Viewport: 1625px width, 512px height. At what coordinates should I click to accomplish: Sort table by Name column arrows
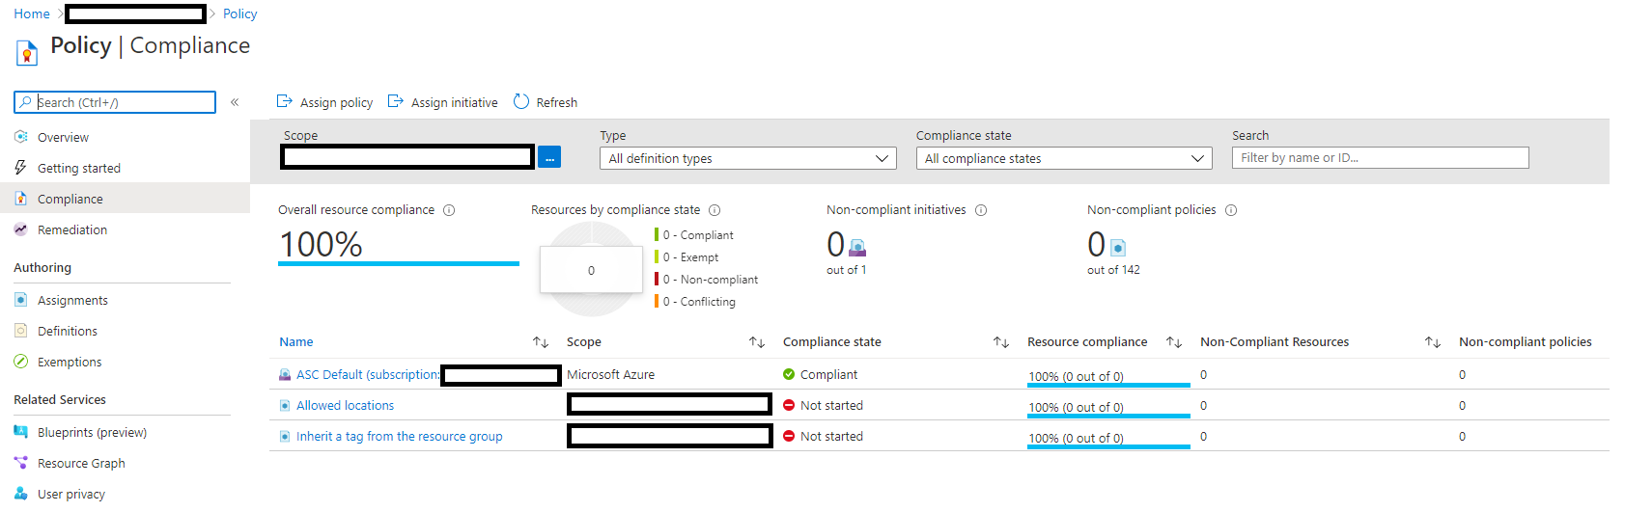coord(541,342)
